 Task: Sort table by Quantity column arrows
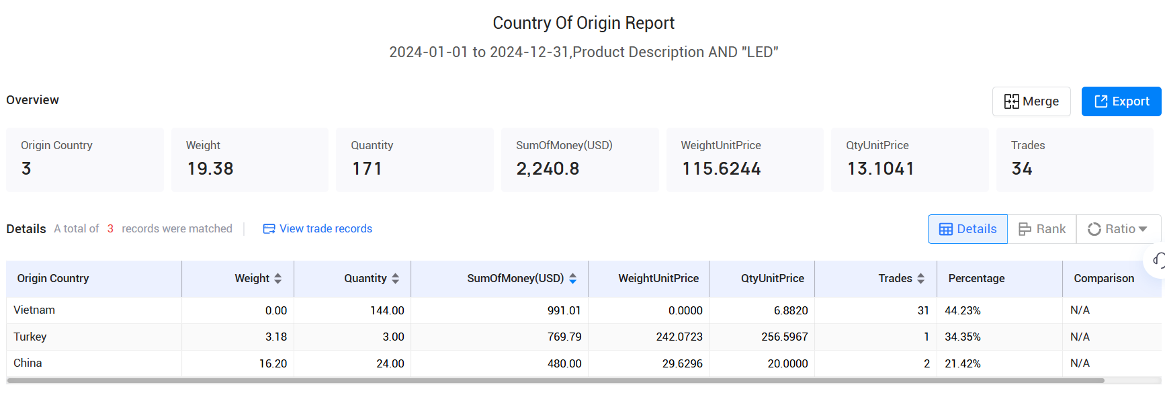point(396,279)
